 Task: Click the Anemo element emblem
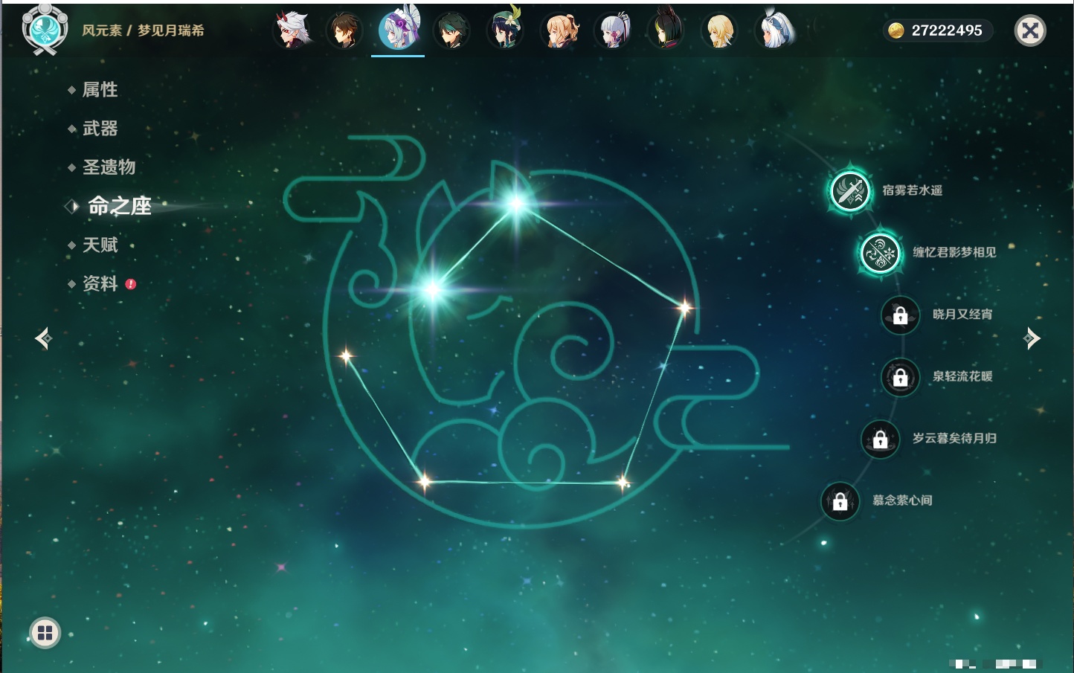45,29
